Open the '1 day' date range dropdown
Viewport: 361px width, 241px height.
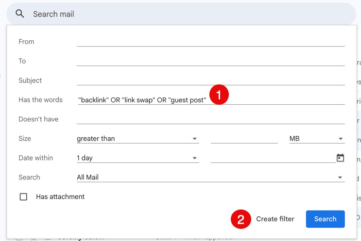point(138,158)
